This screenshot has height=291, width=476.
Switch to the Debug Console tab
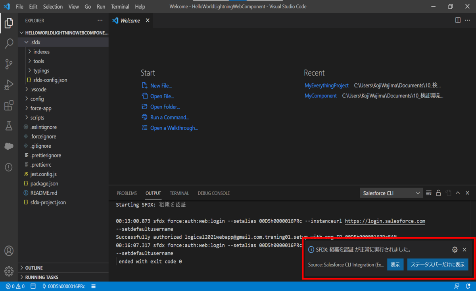point(213,193)
